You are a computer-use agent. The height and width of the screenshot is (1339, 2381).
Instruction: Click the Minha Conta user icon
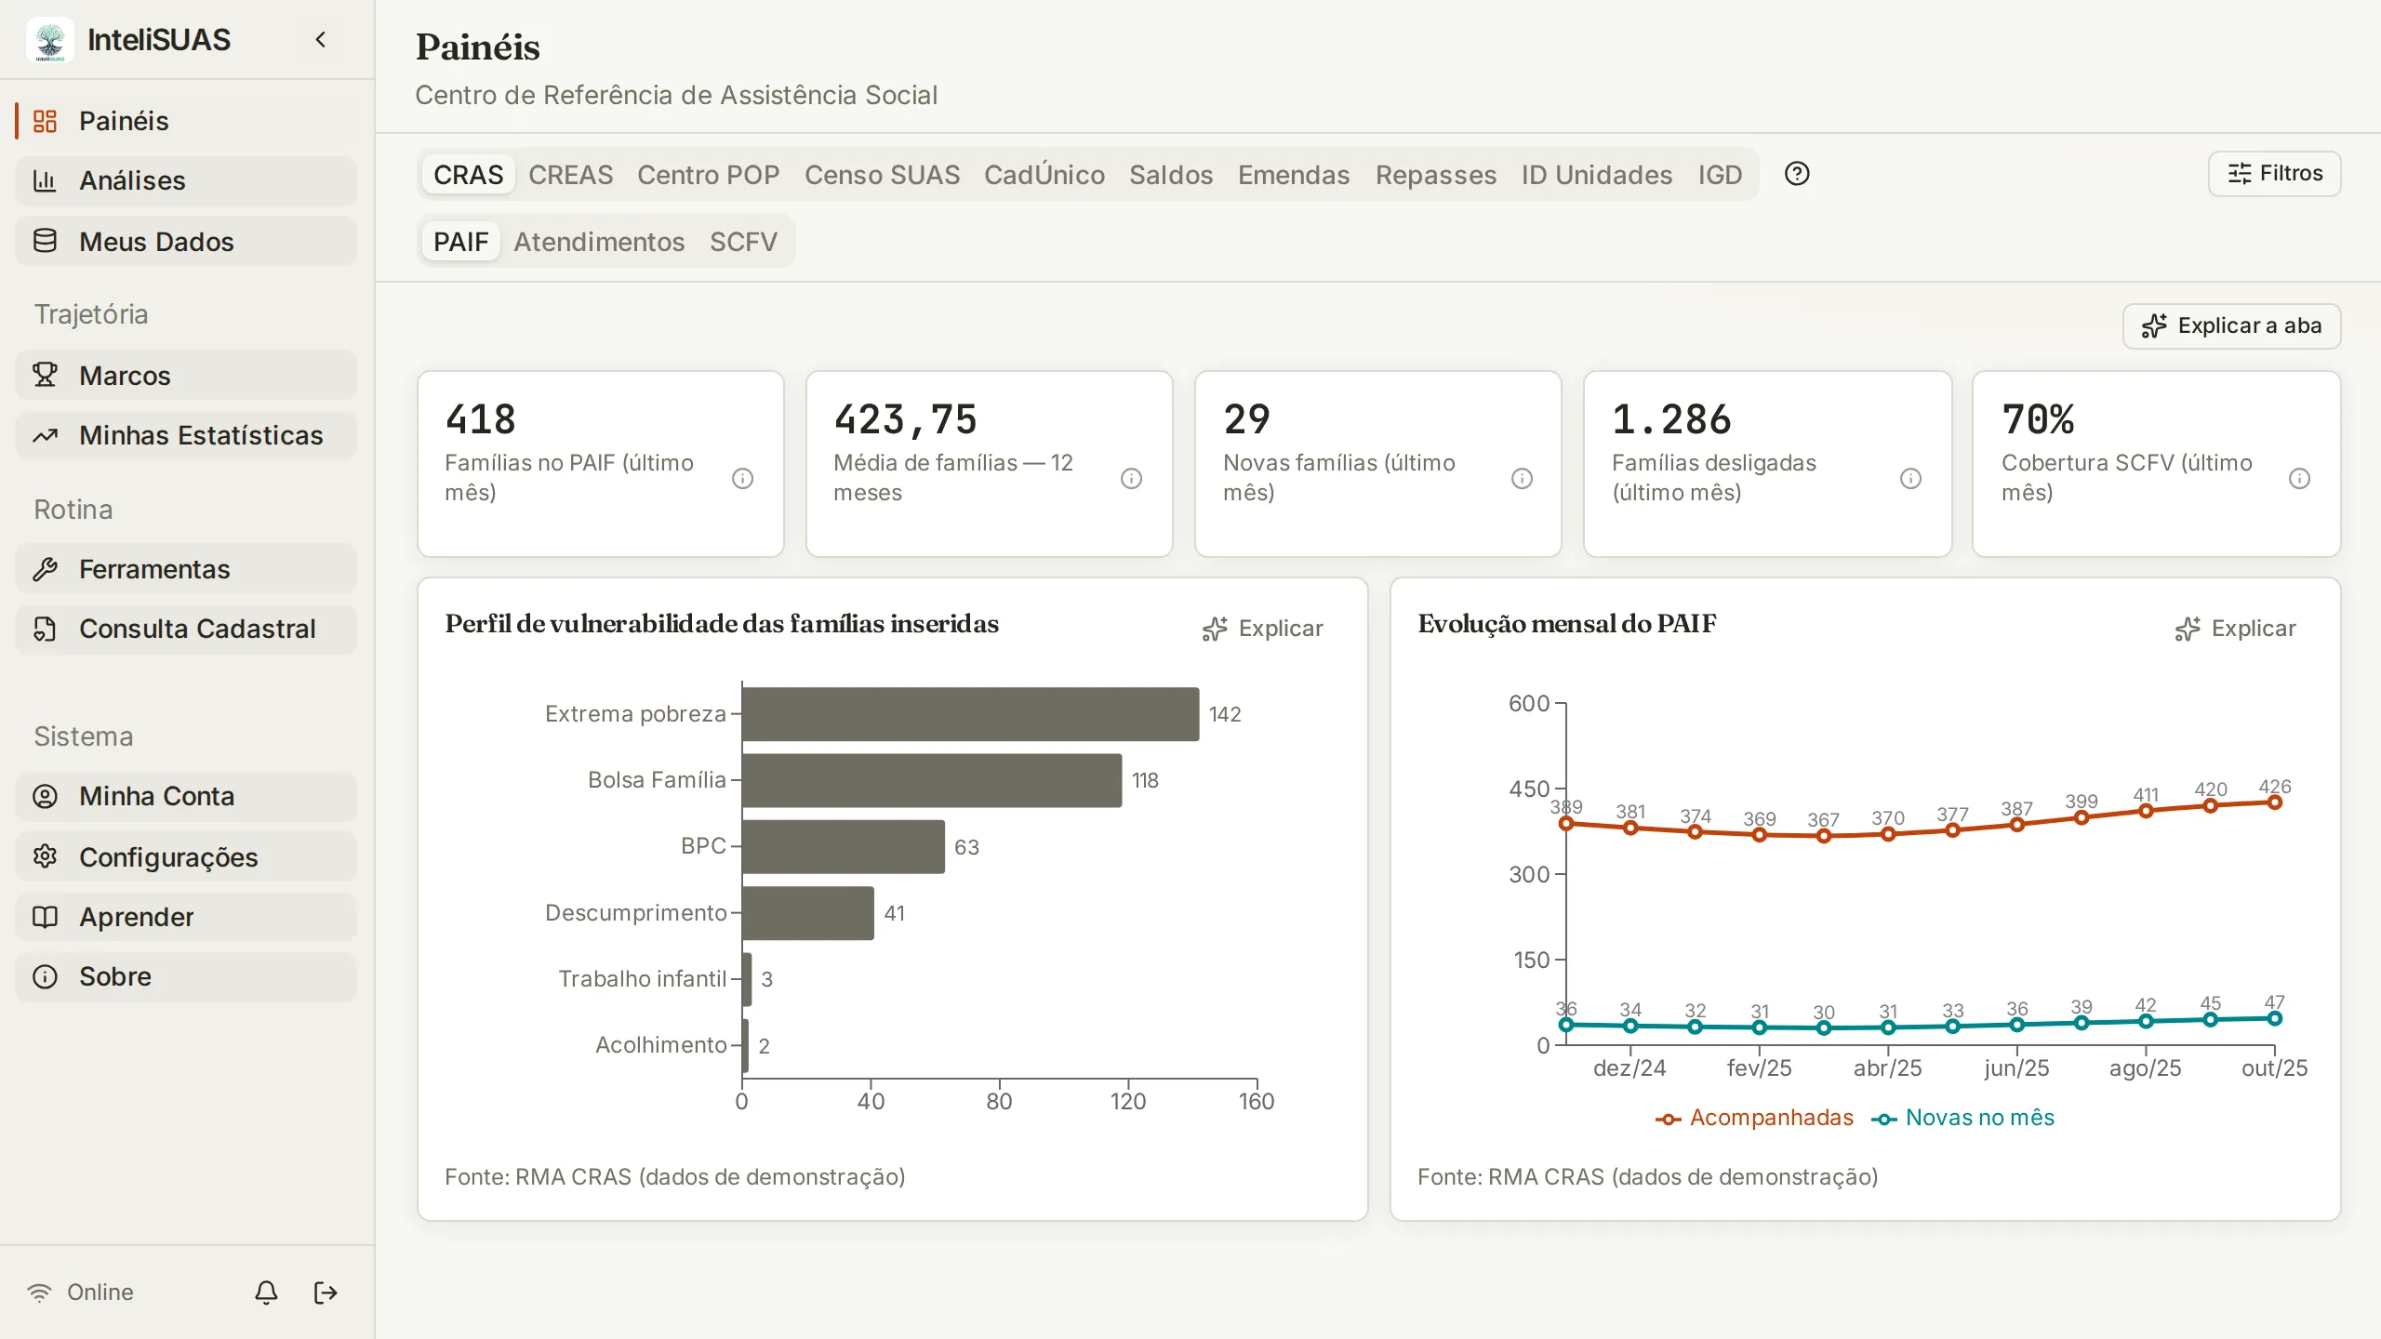(x=45, y=796)
